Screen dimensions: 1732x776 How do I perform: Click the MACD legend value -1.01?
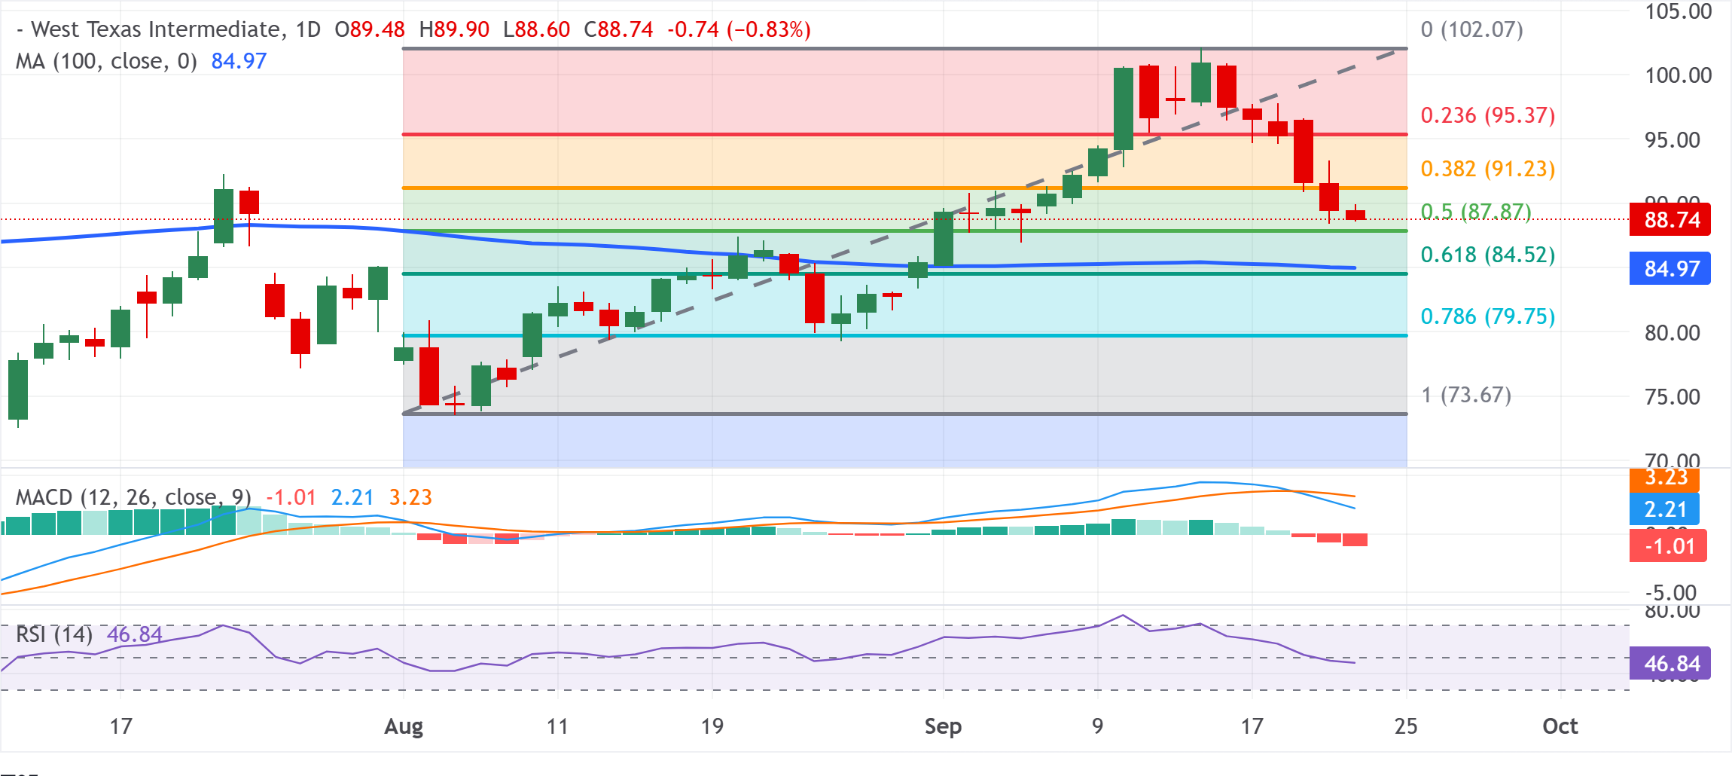291,497
